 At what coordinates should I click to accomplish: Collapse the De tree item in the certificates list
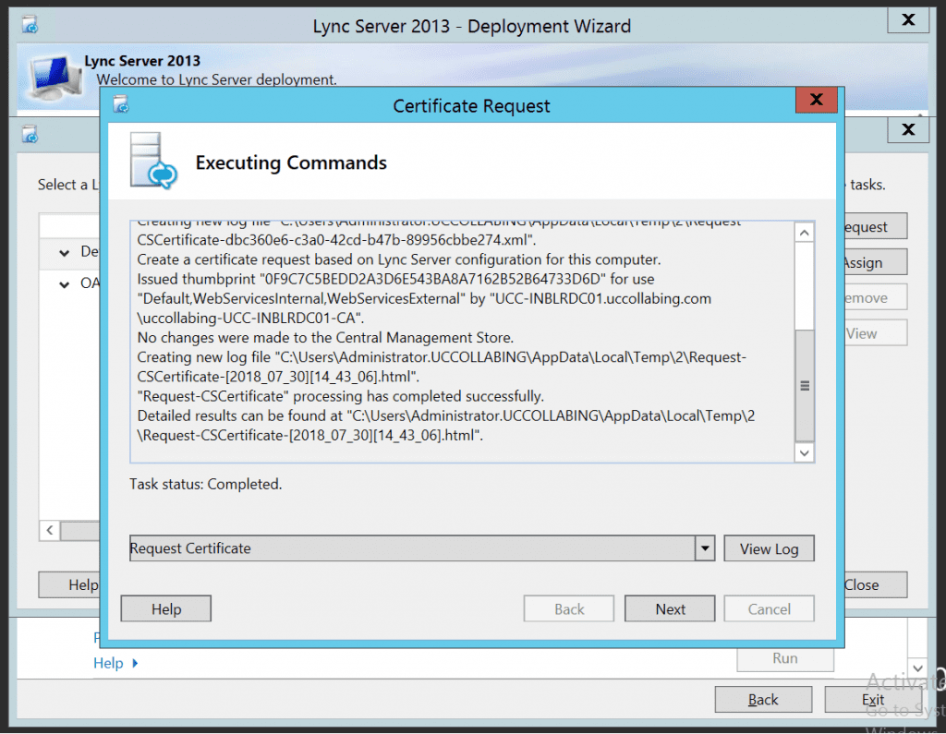[63, 251]
